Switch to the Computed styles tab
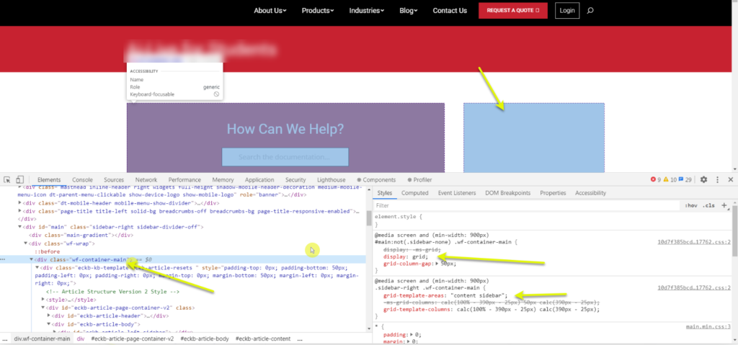The width and height of the screenshot is (738, 345). click(x=414, y=193)
